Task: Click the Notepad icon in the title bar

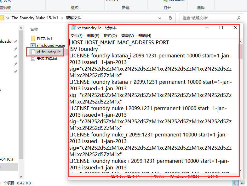Action: click(x=73, y=28)
